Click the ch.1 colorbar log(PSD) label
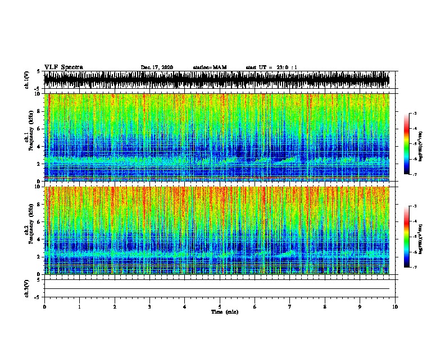This screenshot has width=445, height=344. [420, 147]
